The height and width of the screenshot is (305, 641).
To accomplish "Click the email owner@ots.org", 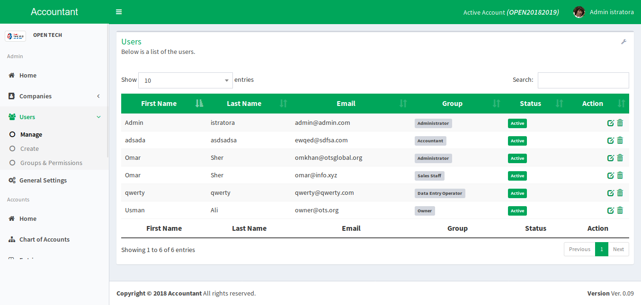I will tap(317, 210).
